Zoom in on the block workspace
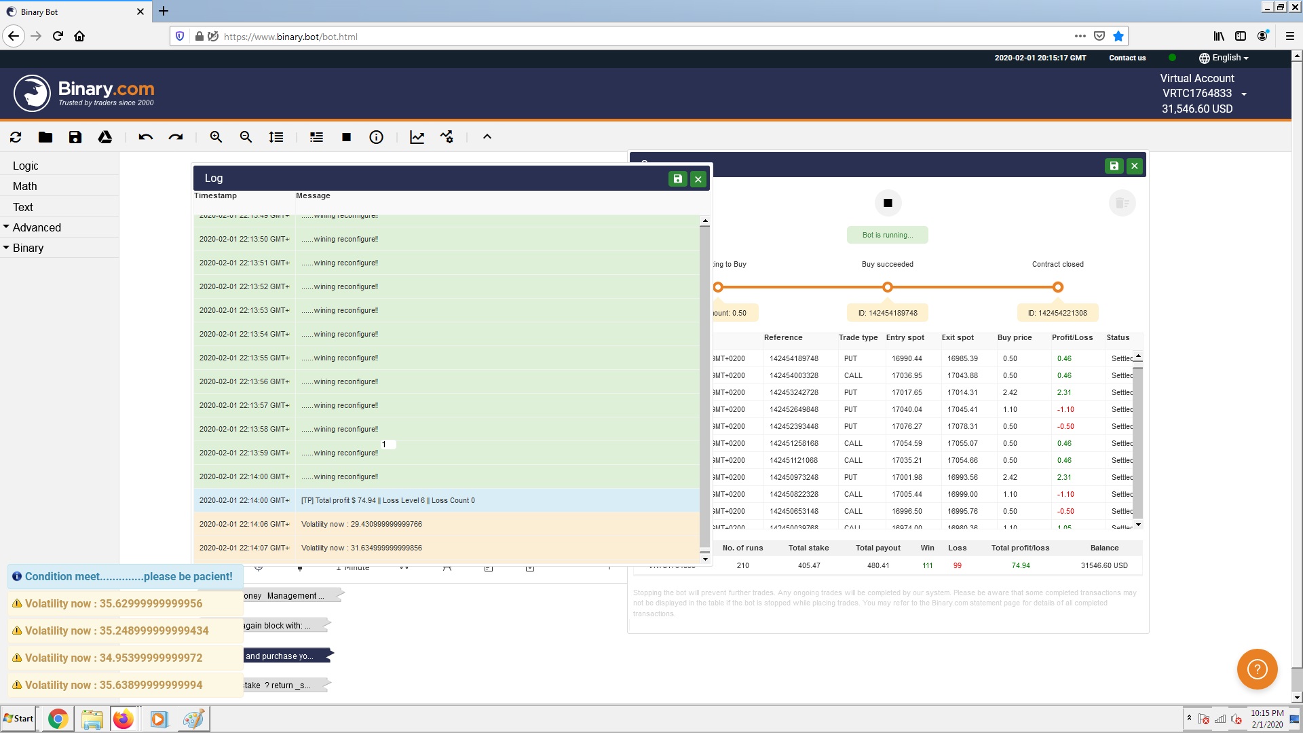Viewport: 1303px width, 733px height. pyautogui.click(x=216, y=137)
